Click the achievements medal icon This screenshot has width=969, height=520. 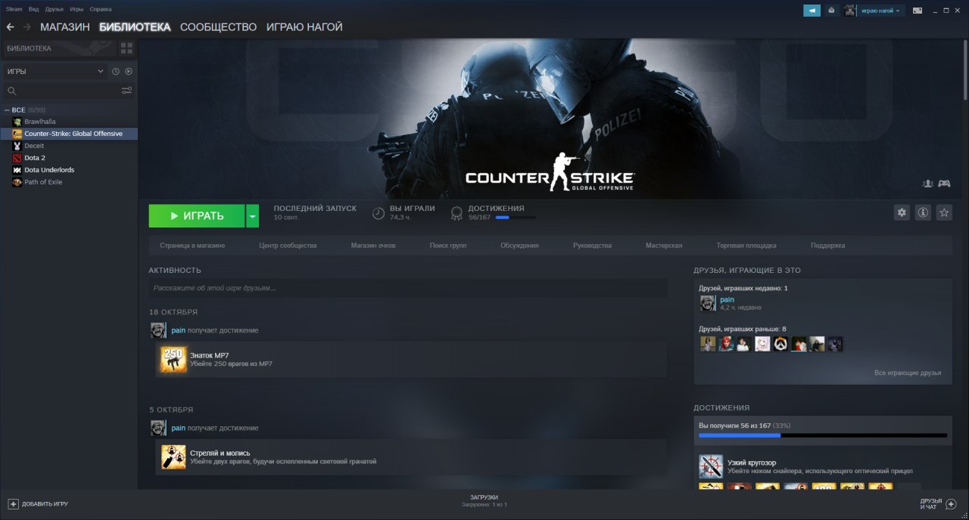tap(456, 214)
